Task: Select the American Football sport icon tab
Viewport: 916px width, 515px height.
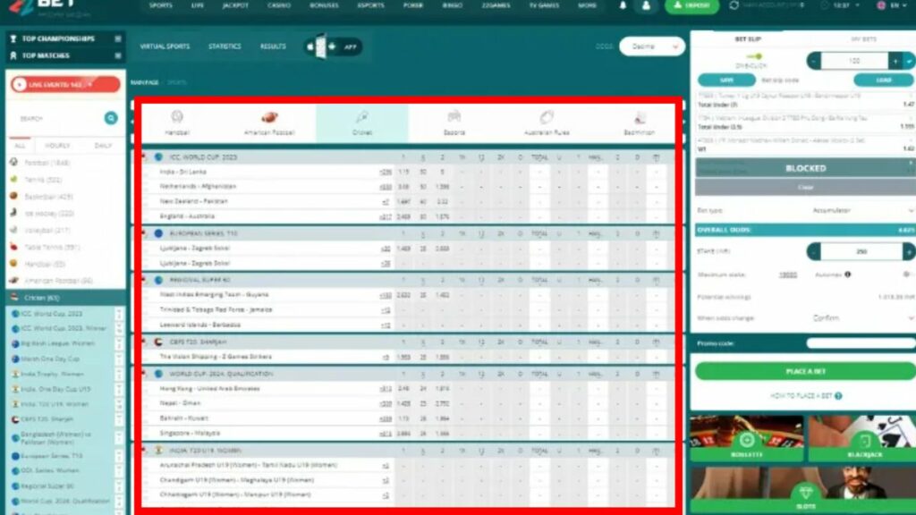Action: click(x=269, y=123)
